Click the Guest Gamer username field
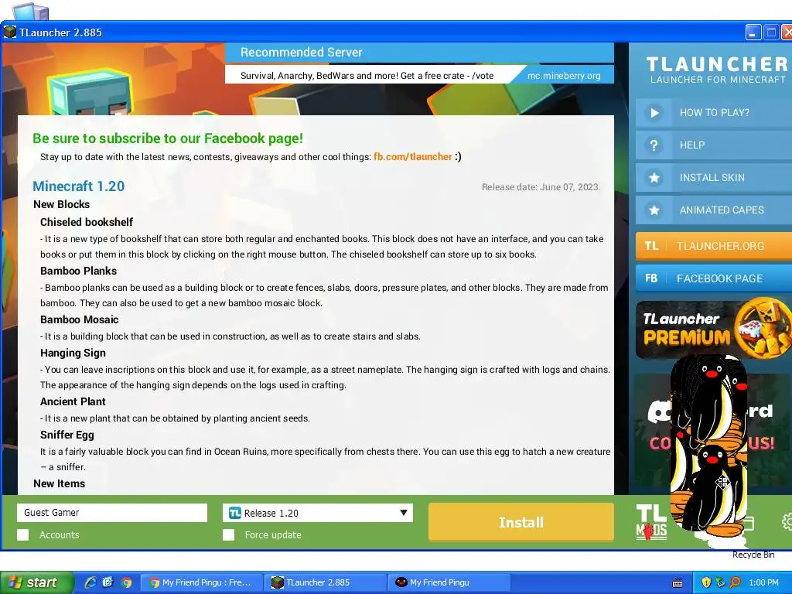The image size is (792, 594). (112, 513)
